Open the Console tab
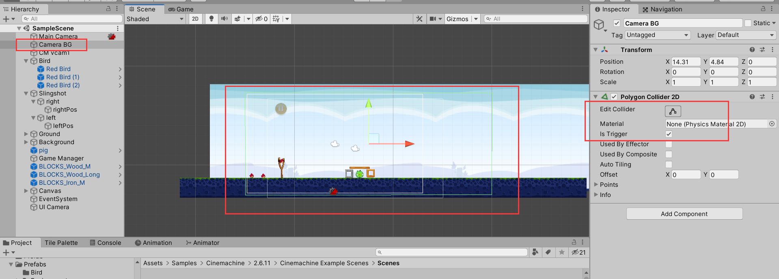The width and height of the screenshot is (779, 279). click(105, 242)
